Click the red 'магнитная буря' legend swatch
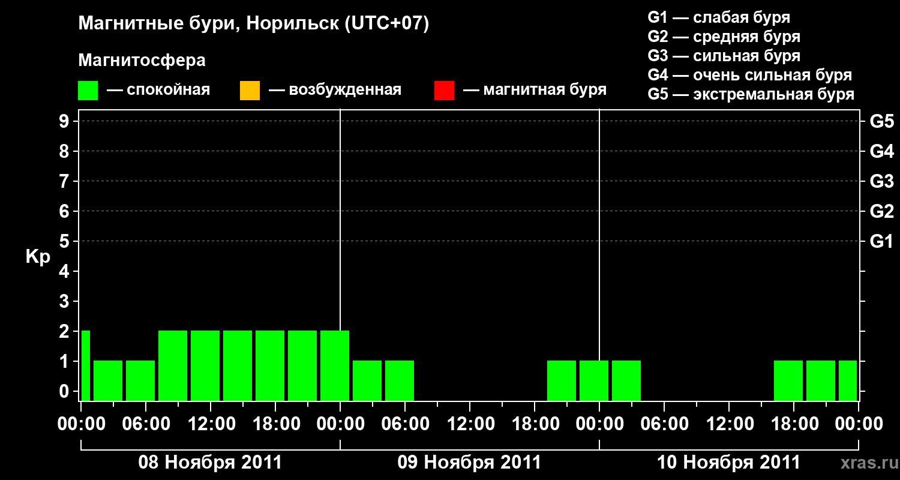The image size is (900, 480). 444,91
